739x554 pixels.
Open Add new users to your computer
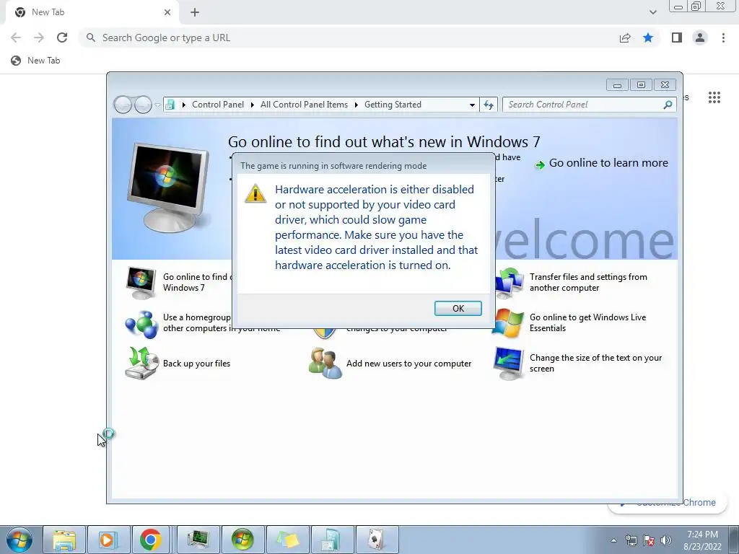(x=408, y=364)
